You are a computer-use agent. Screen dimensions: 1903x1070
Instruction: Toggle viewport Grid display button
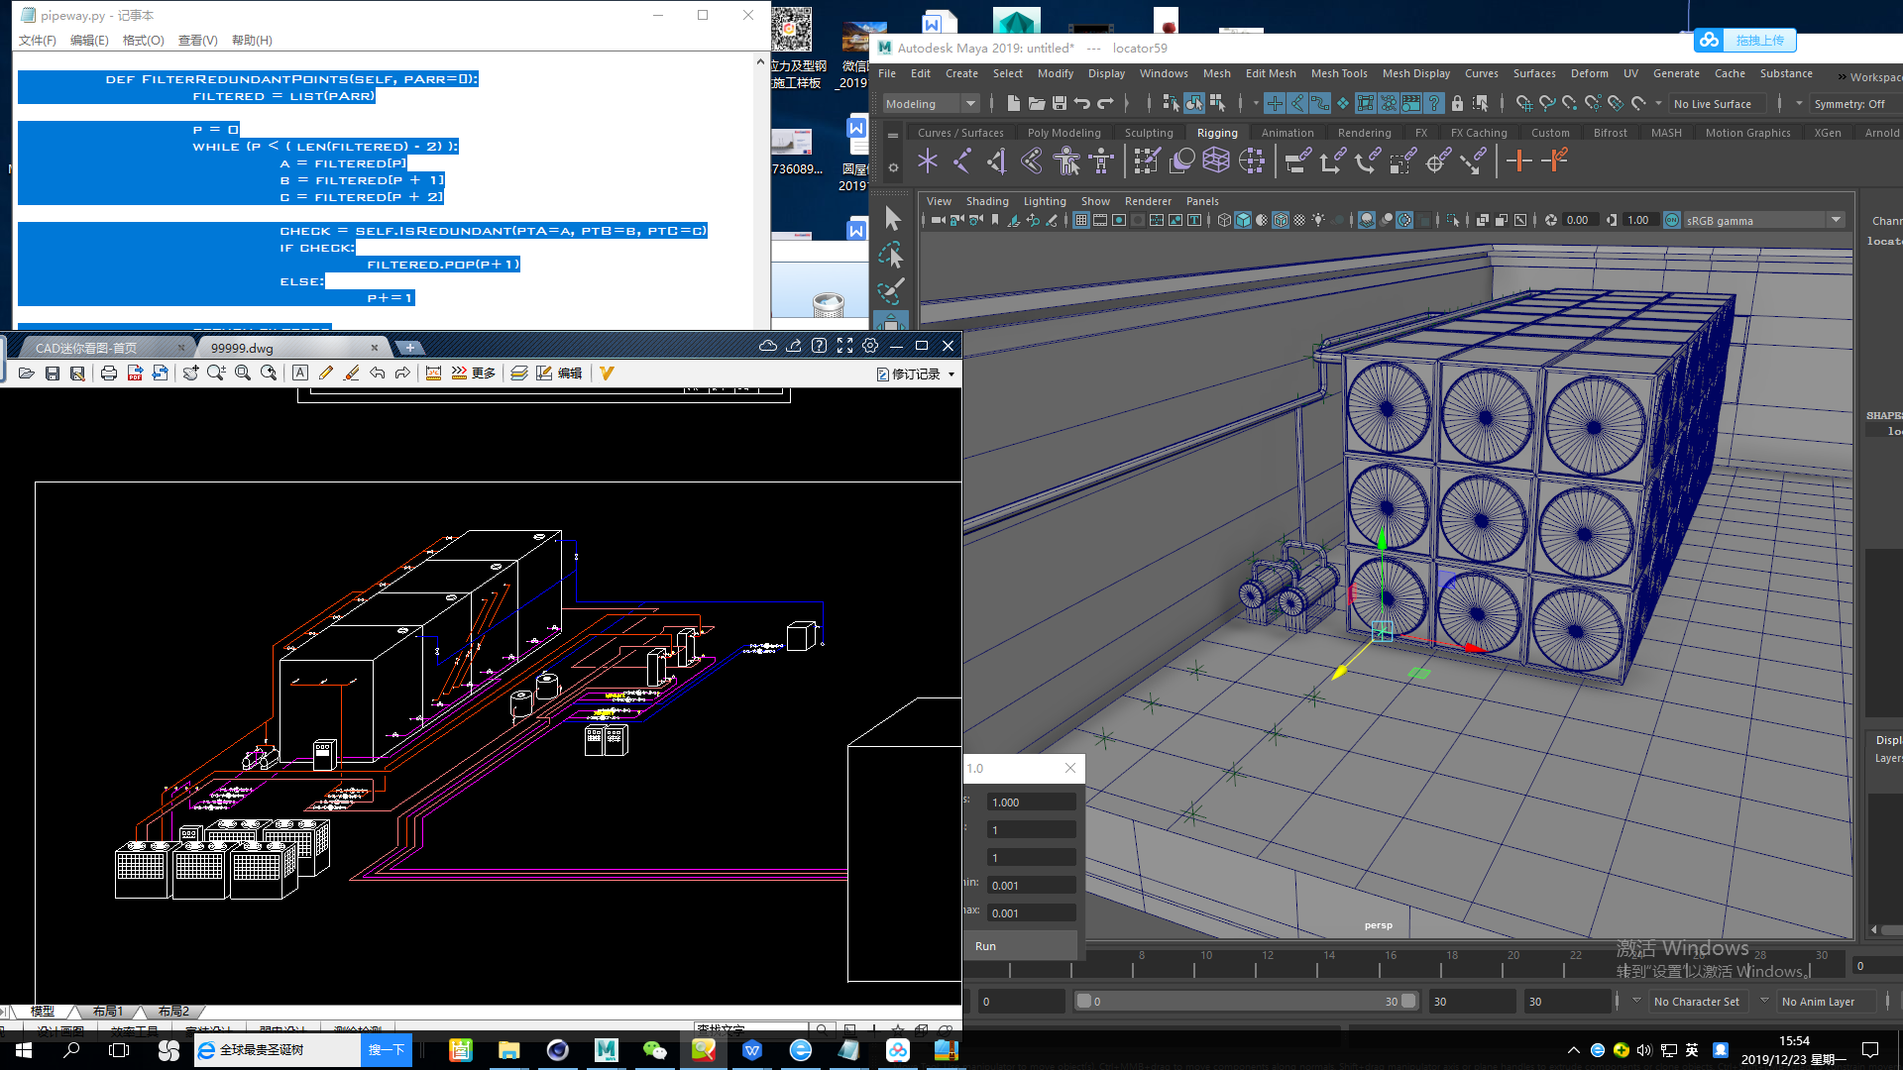point(1081,220)
